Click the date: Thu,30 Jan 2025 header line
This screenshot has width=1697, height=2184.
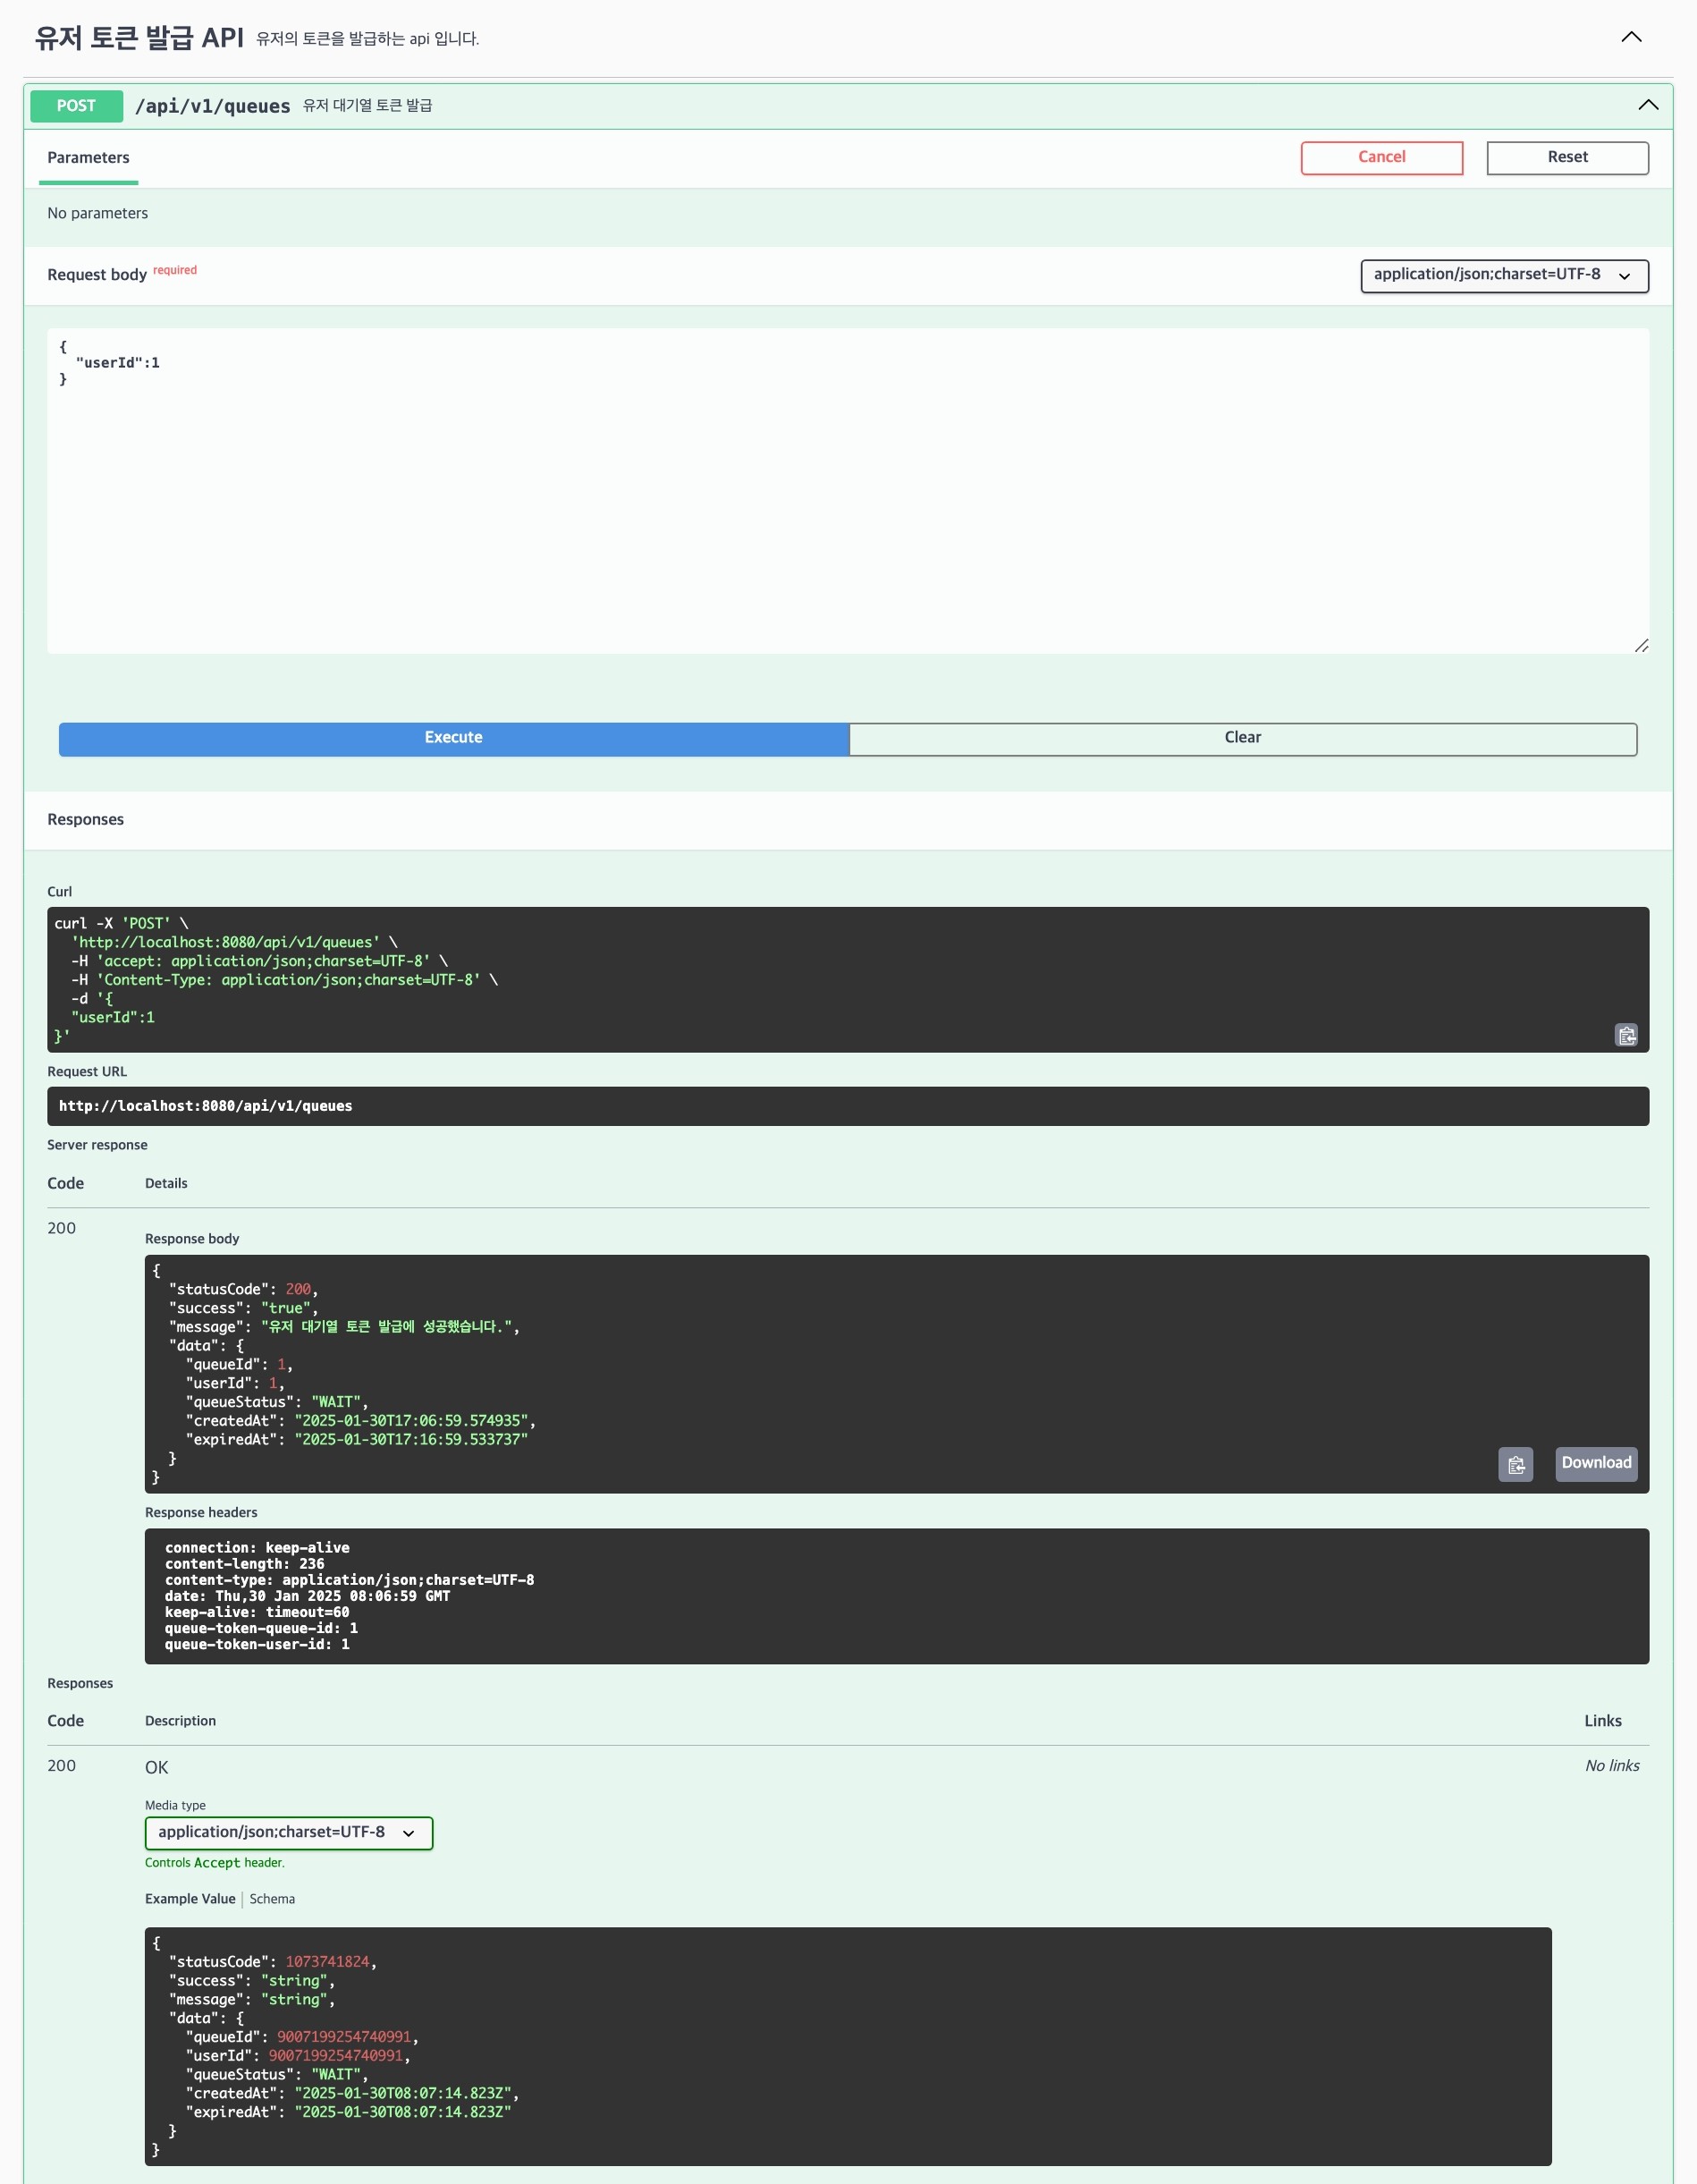(307, 1595)
